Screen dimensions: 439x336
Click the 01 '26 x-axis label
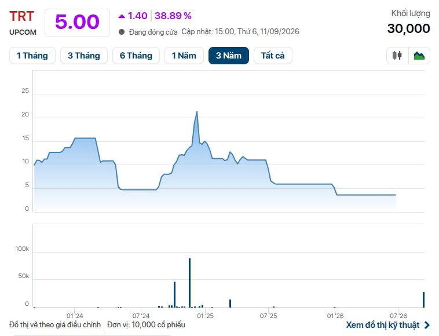pos(335,316)
